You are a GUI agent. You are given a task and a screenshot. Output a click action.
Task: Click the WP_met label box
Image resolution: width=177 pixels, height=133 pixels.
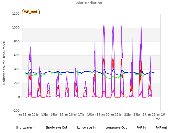[31, 12]
